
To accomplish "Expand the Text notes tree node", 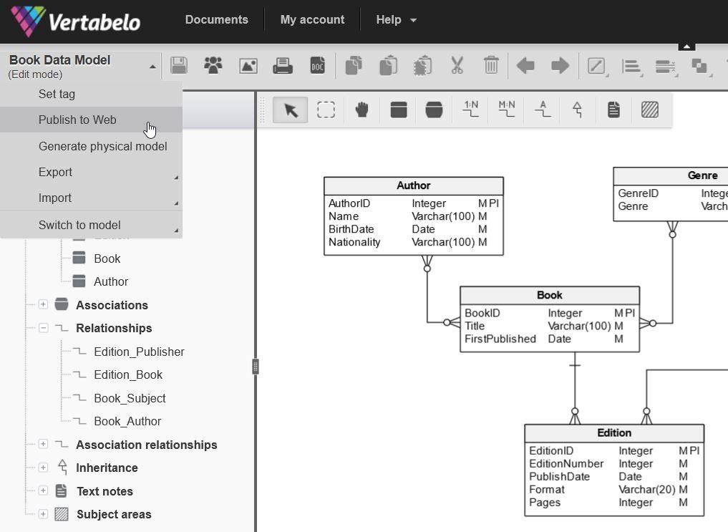I will point(43,490).
